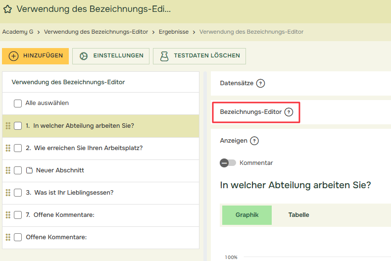This screenshot has height=261, width=391.
Task: Grab the drag handle of question 1
Action: coord(8,126)
